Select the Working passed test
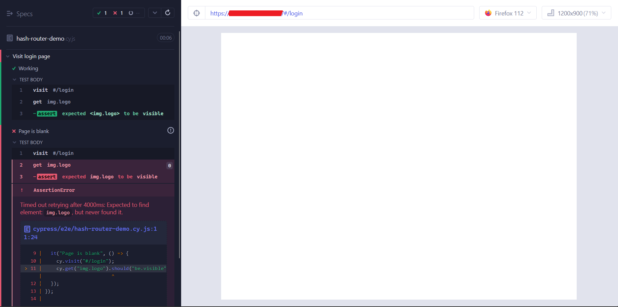 coord(29,68)
